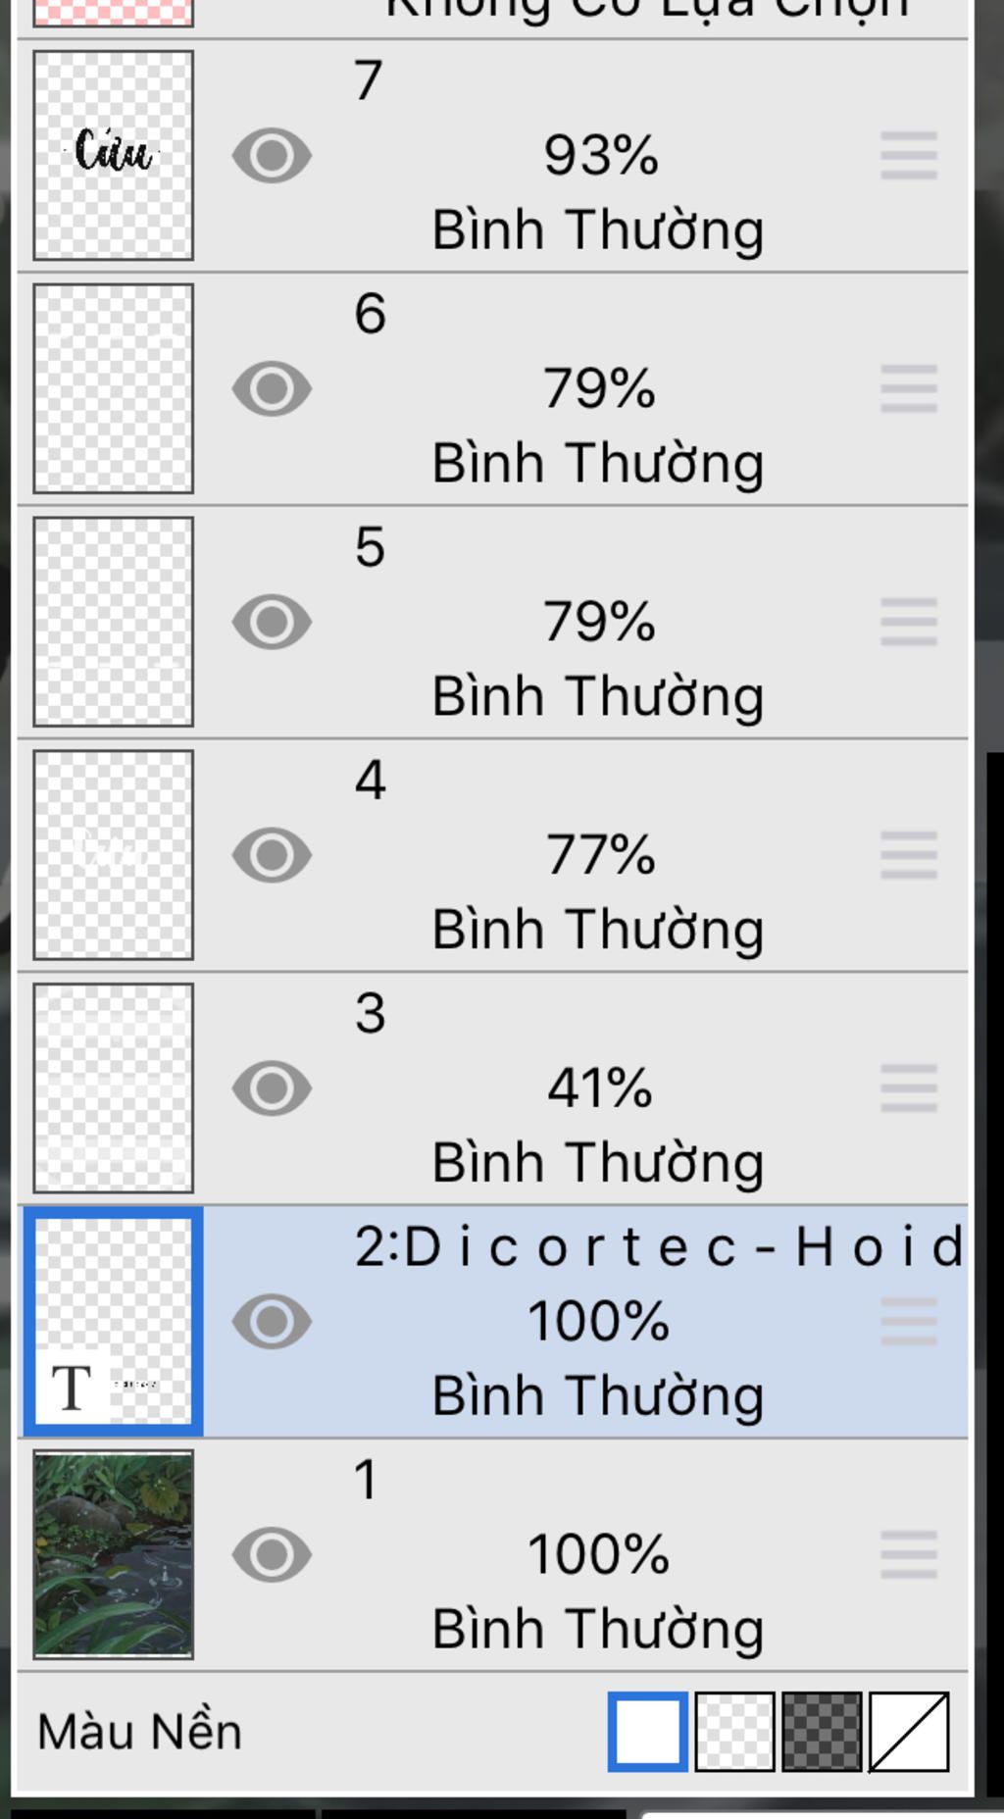Hide layer 1 background image
Viewport: 1004px width, 1819px height.
tap(272, 1555)
